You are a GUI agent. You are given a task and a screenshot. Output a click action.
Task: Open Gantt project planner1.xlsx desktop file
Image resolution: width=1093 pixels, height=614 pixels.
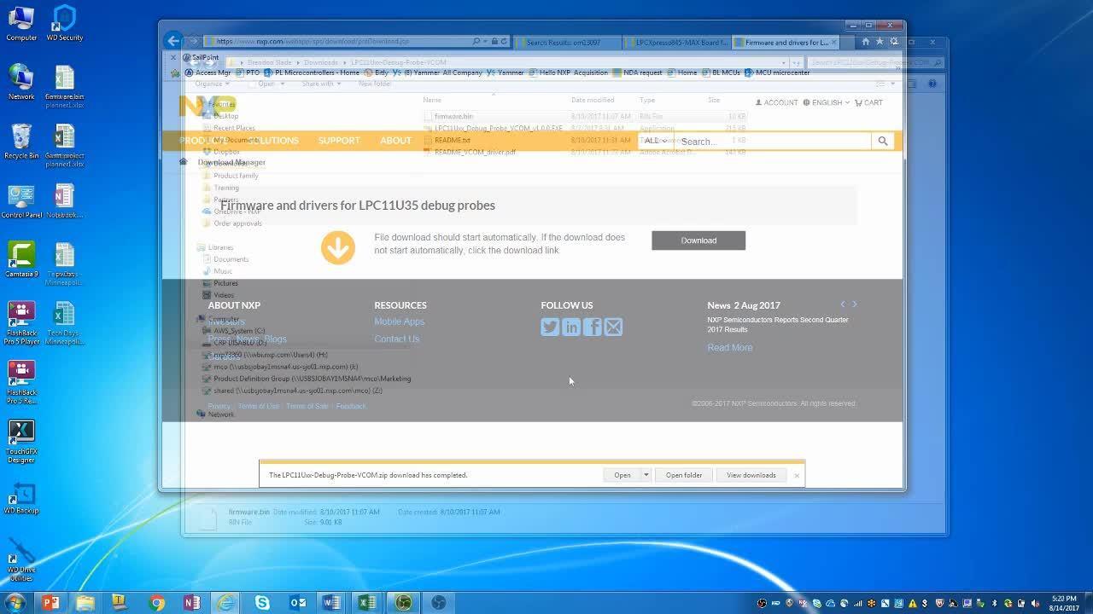coord(64,146)
